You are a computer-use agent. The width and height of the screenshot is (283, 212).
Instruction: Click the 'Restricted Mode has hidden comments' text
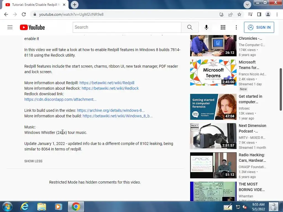tap(95, 182)
